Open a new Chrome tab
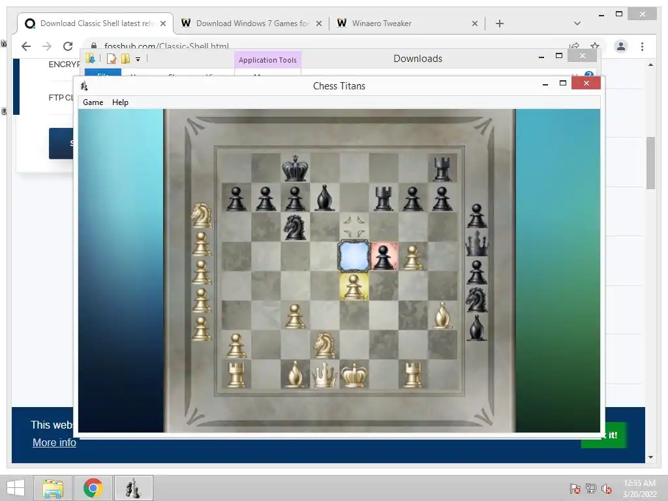The height and width of the screenshot is (501, 668). click(500, 23)
